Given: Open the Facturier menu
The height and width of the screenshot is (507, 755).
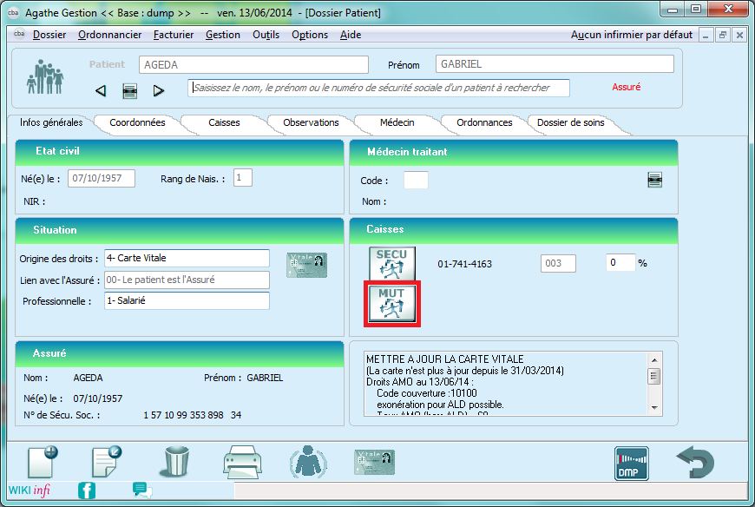Looking at the screenshot, I should pos(174,35).
